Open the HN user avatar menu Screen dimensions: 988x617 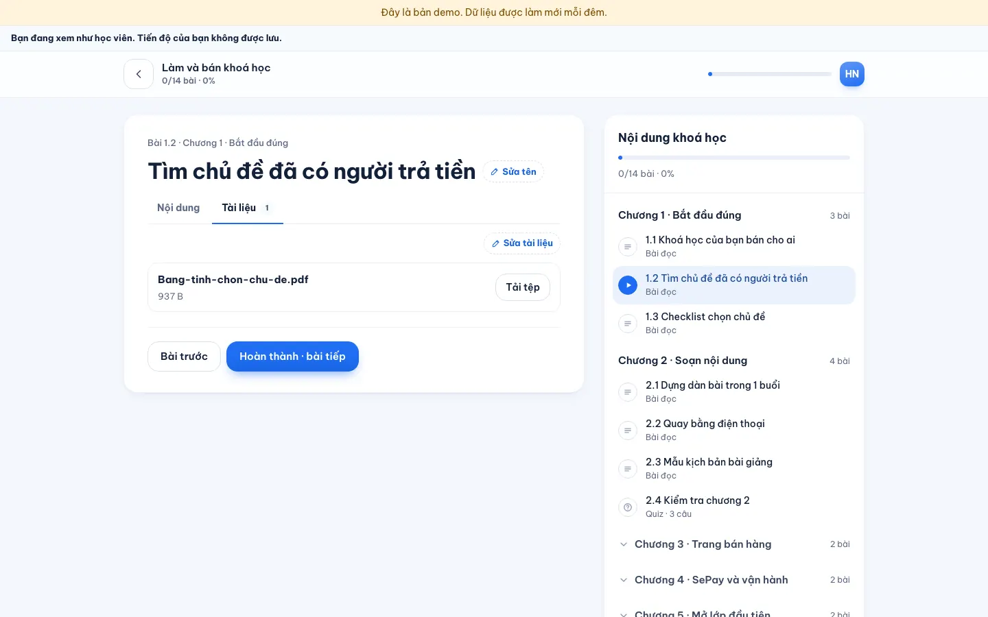[852, 74]
